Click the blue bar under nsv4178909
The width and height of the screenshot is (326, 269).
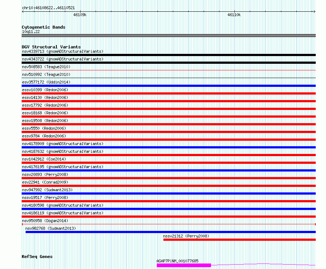[168, 147]
